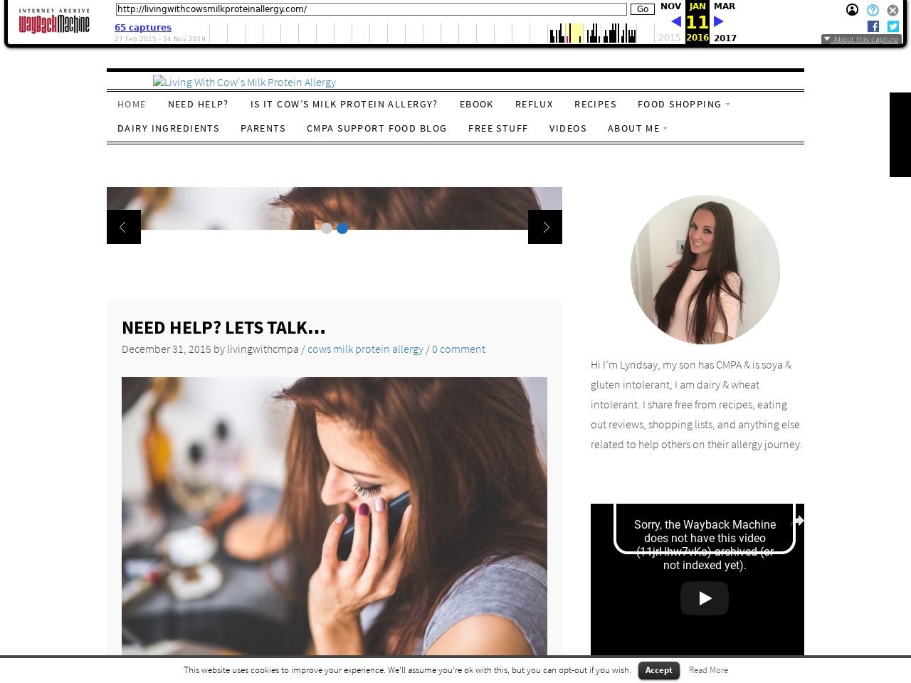Open the Recipes menu item
Screen dimensions: 911x683
point(595,104)
